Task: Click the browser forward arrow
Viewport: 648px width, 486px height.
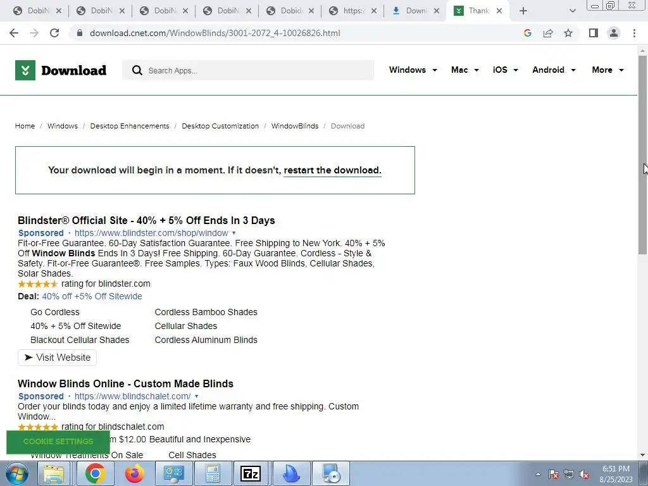Action: click(x=34, y=33)
